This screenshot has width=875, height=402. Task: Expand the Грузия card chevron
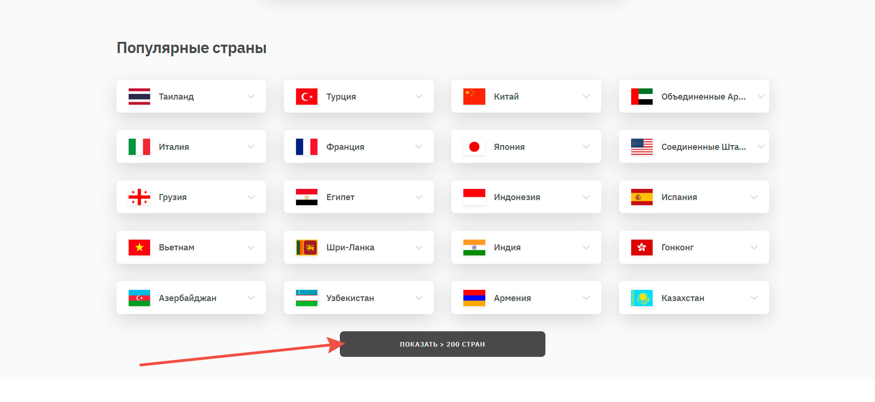(251, 197)
